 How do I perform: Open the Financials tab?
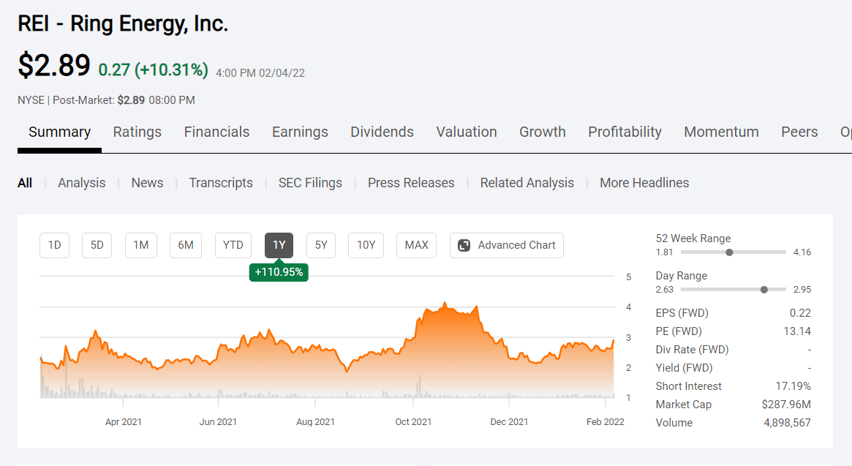point(216,132)
